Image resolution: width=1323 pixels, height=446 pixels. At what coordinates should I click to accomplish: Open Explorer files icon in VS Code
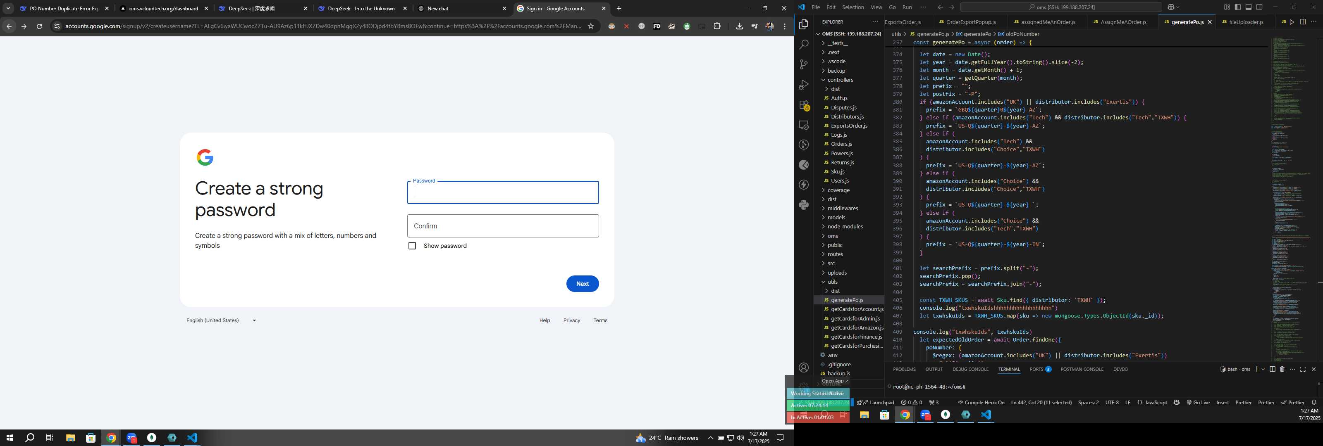click(x=804, y=25)
